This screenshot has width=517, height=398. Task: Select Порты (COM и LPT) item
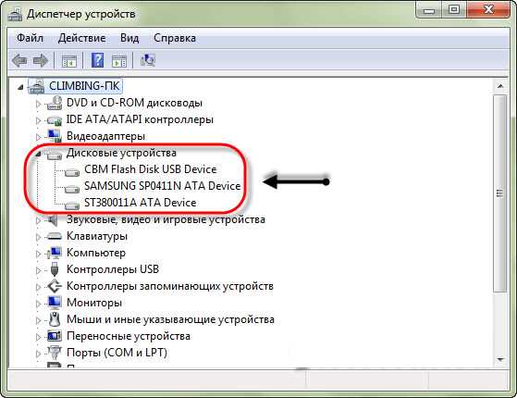coord(117,353)
